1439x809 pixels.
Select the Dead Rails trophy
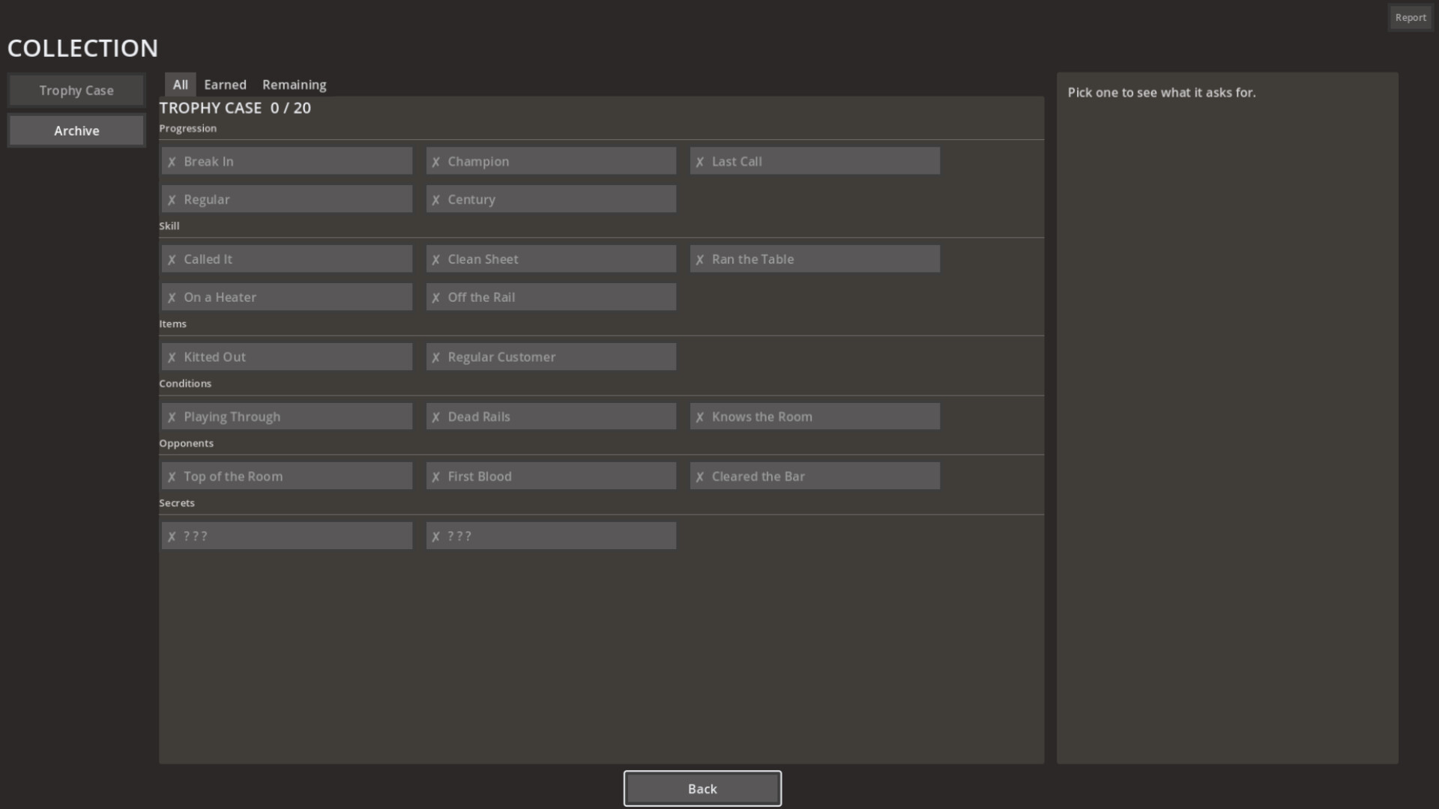click(551, 416)
